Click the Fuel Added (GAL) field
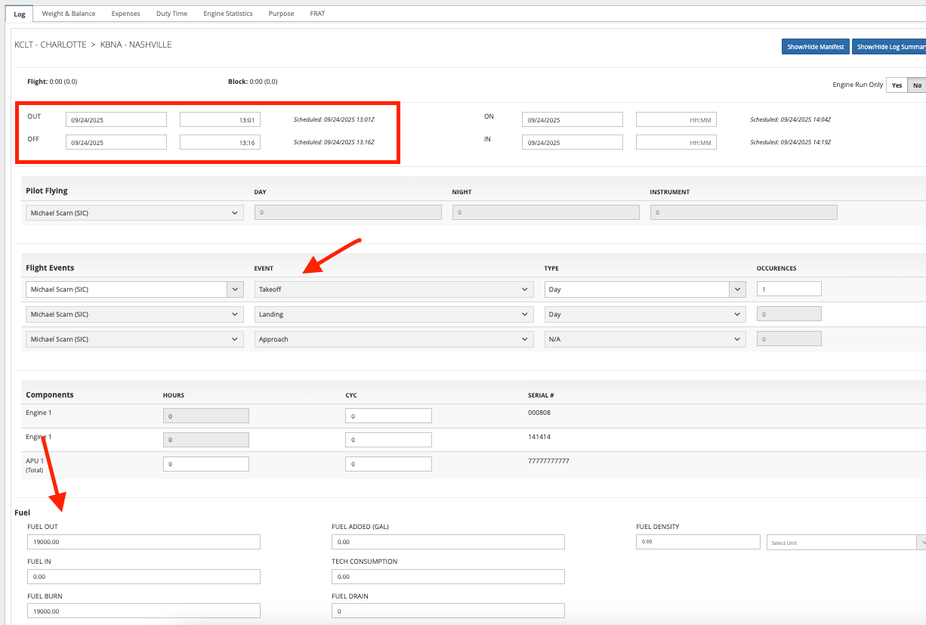The height and width of the screenshot is (625, 926). tap(447, 542)
